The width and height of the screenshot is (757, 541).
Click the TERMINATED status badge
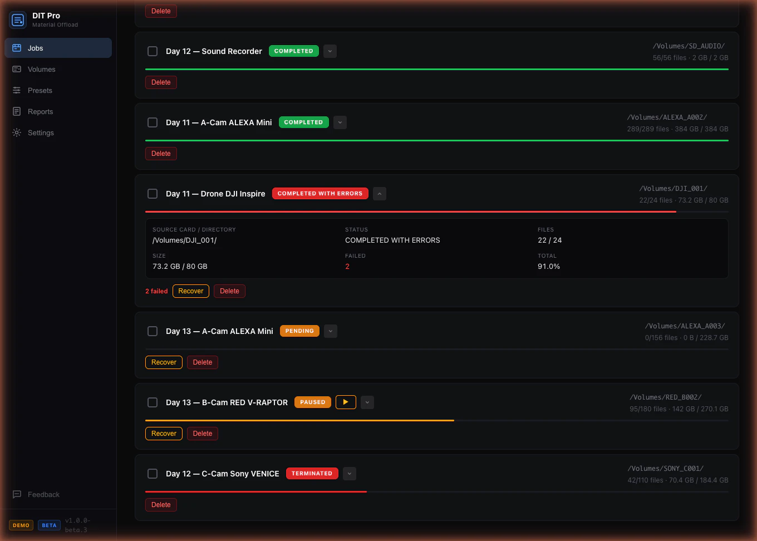[312, 474]
